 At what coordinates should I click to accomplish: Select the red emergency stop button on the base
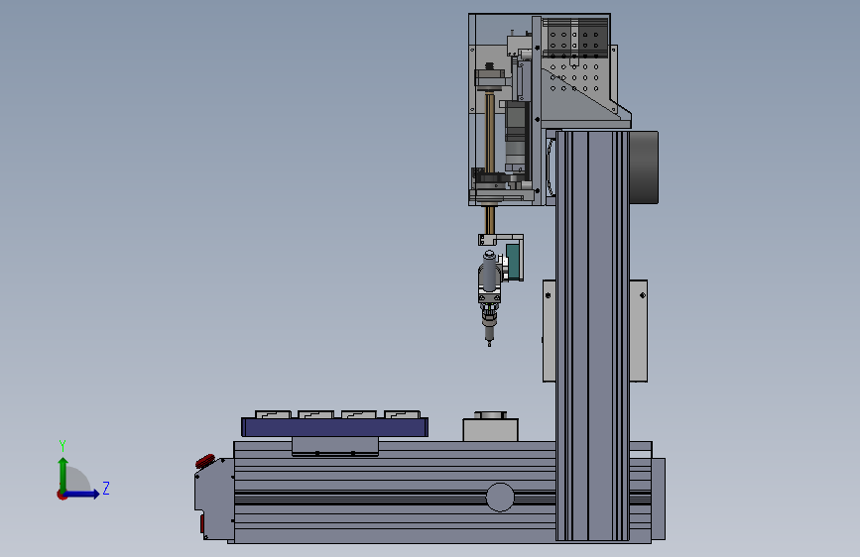point(205,461)
